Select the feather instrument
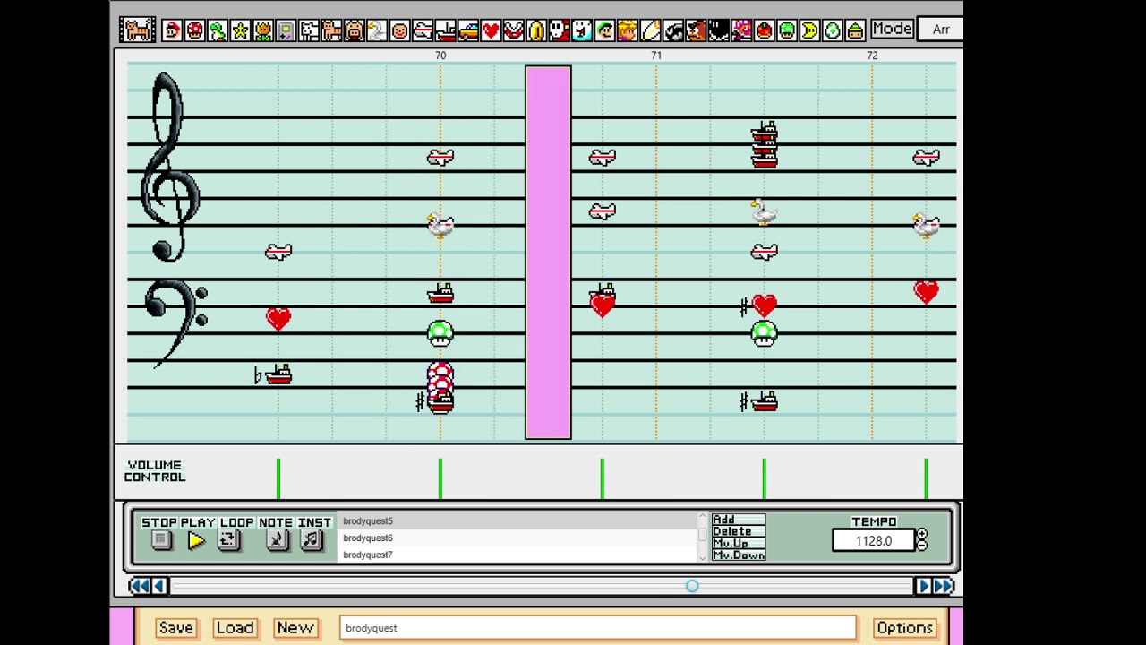This screenshot has width=1146, height=645. (651, 30)
